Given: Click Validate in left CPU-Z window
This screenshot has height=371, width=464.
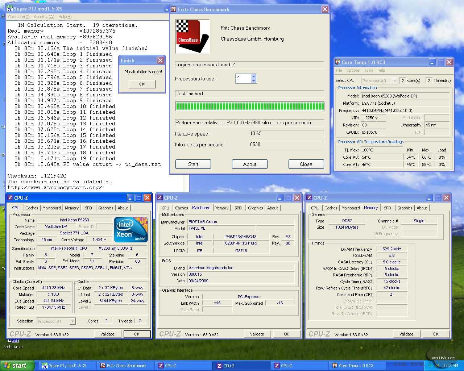Looking at the screenshot, I should click(x=107, y=334).
